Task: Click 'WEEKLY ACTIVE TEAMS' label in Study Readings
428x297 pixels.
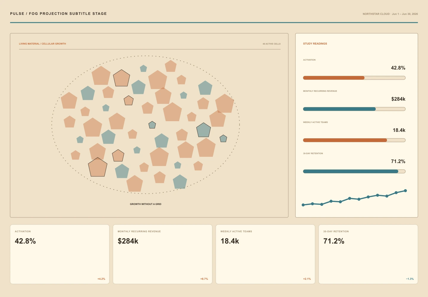Action: click(x=315, y=122)
